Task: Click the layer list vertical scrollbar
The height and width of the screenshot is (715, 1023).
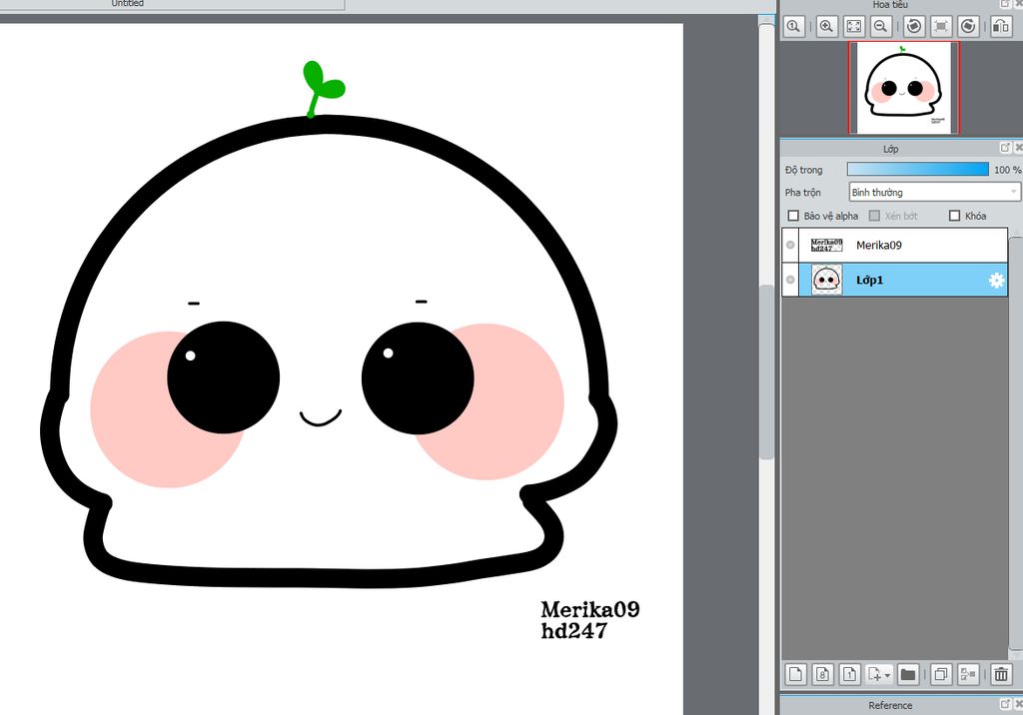Action: 1015,443
